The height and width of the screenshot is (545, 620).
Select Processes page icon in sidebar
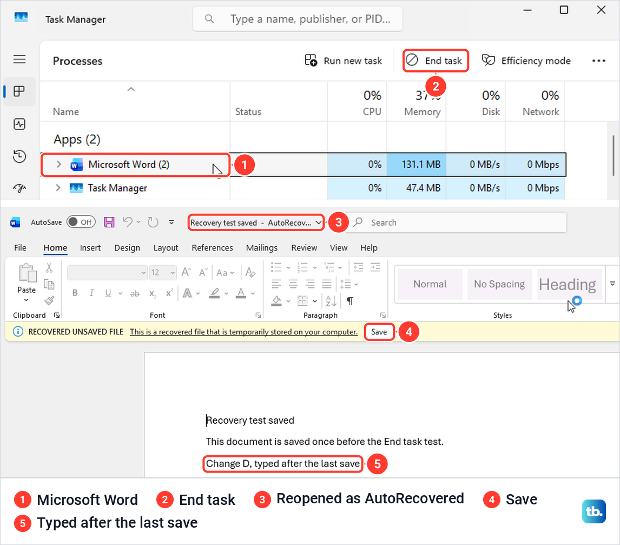tap(19, 91)
